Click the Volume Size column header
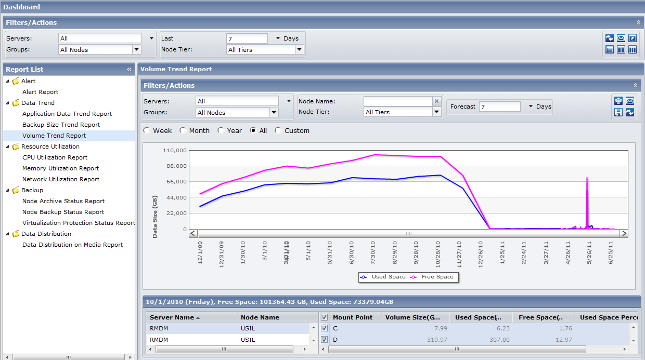 pos(413,317)
